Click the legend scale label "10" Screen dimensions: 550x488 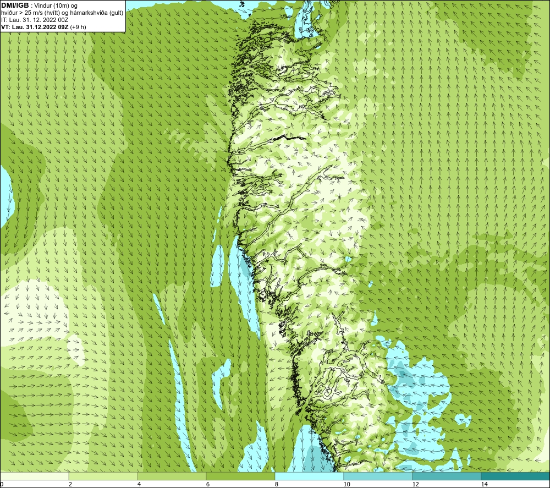click(347, 485)
